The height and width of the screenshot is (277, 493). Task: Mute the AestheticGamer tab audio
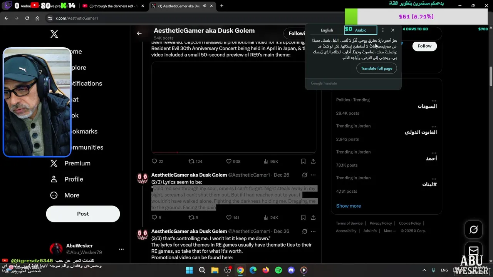pyautogui.click(x=205, y=6)
